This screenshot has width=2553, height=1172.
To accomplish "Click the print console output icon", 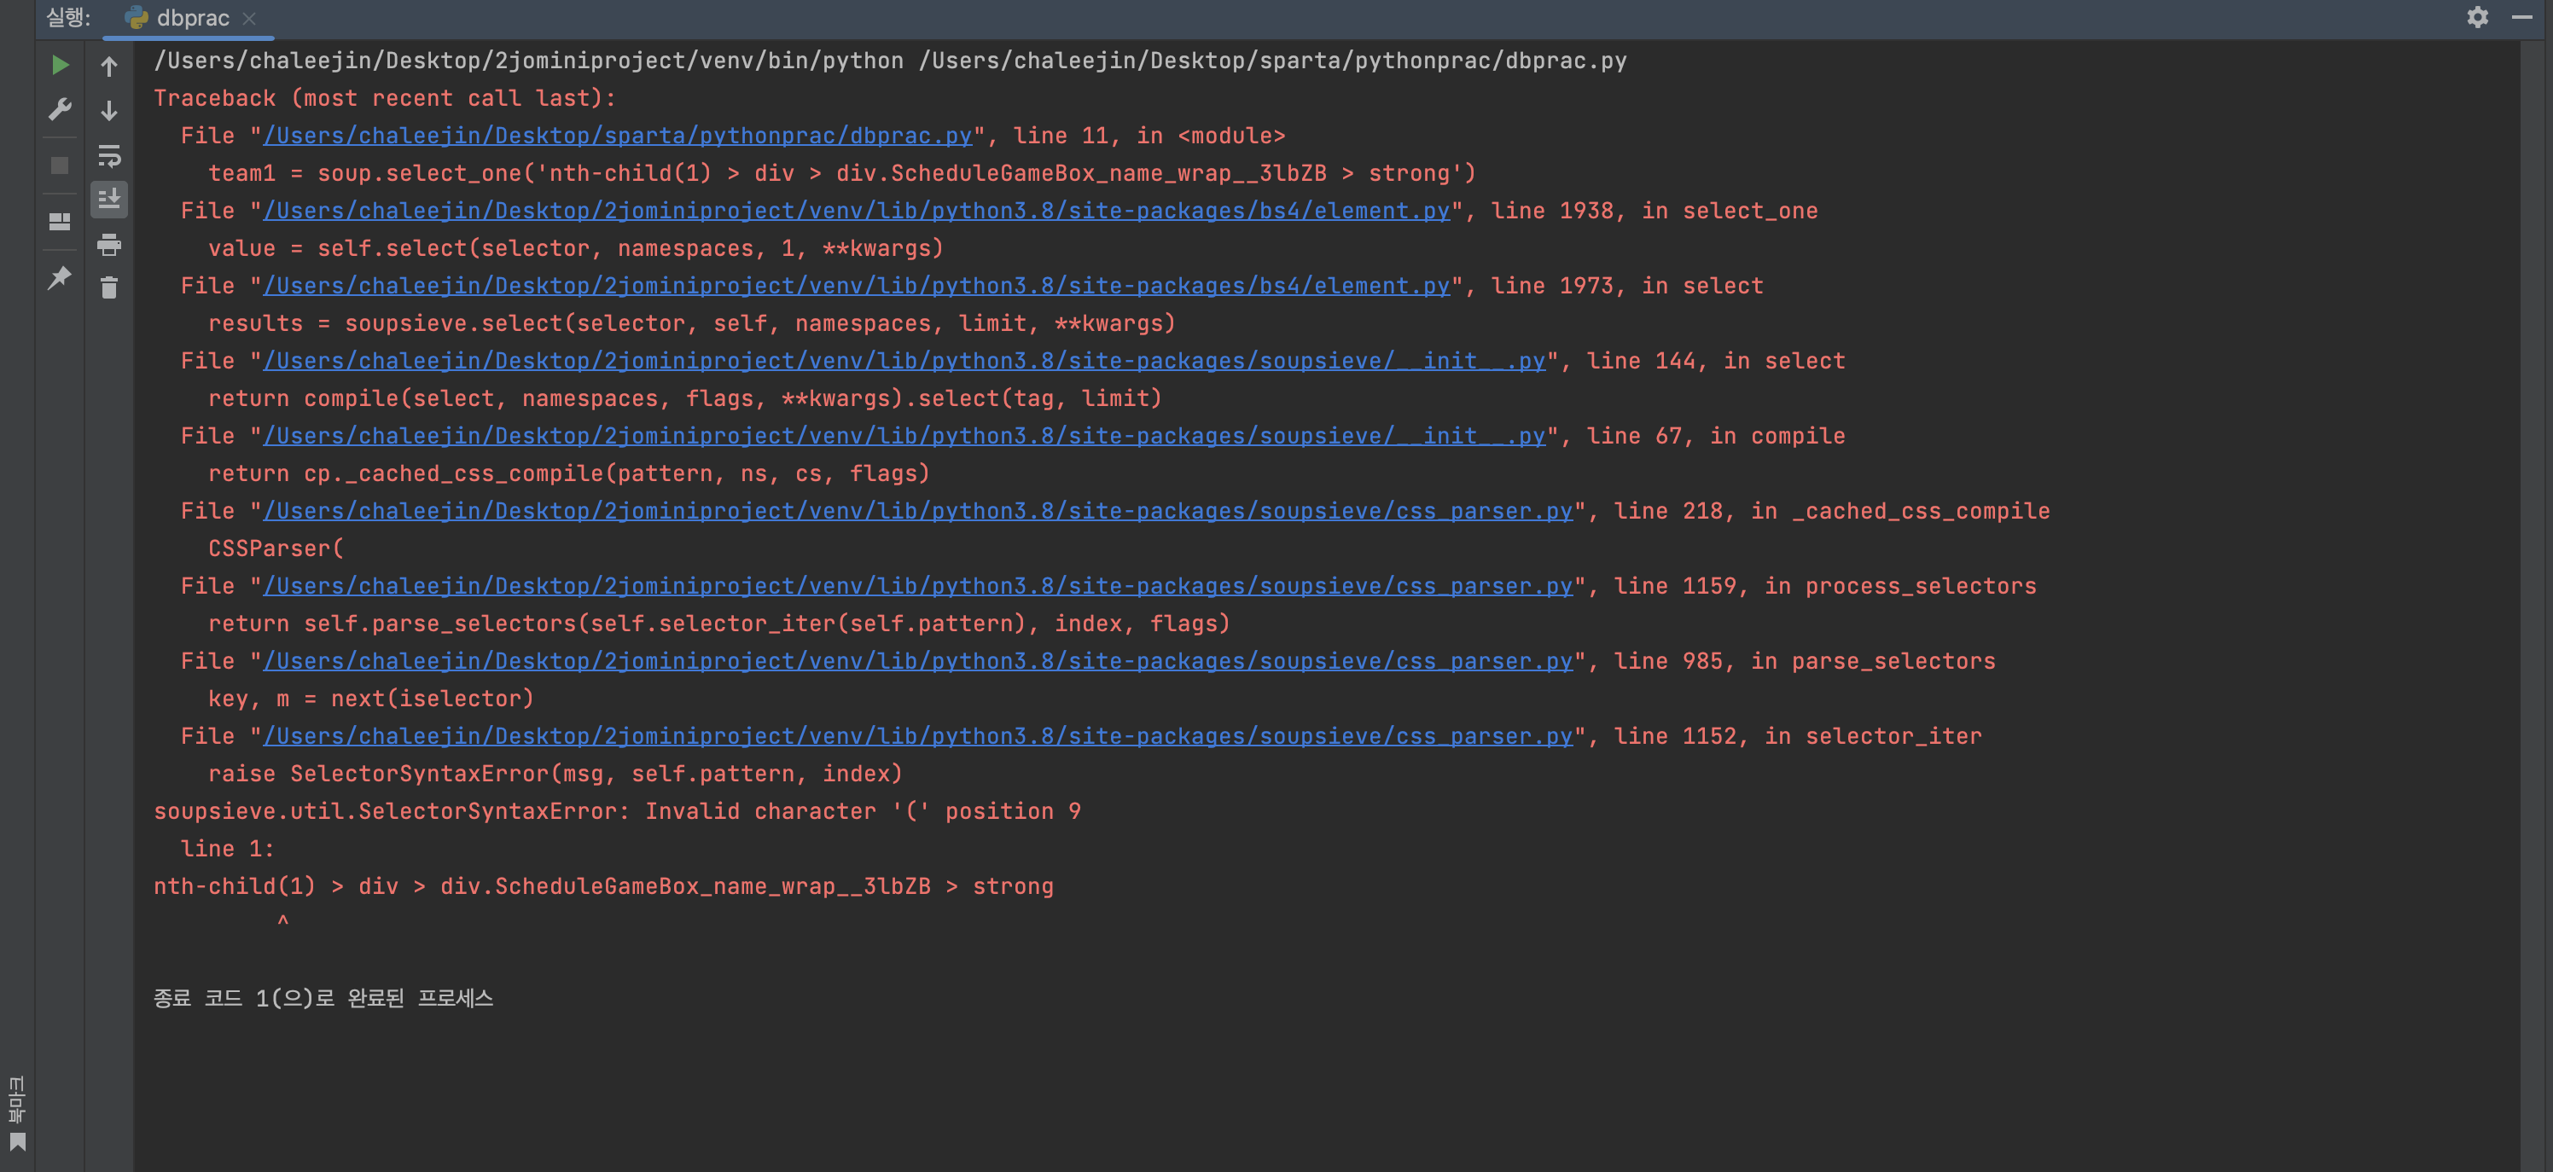I will click(109, 245).
